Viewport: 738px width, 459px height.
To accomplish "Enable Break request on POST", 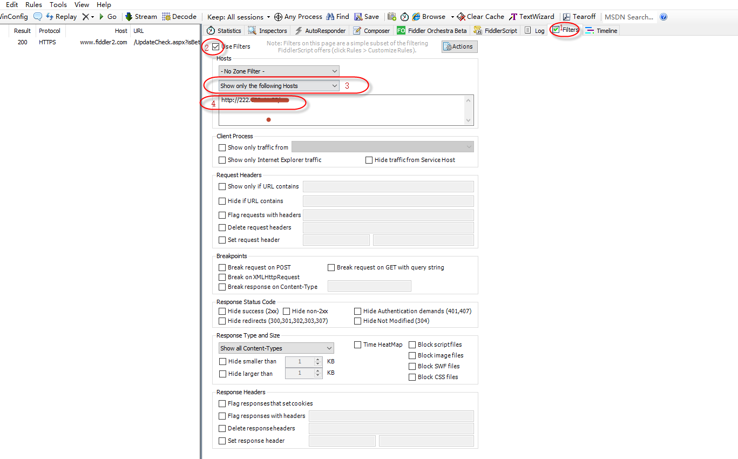I will click(x=222, y=268).
